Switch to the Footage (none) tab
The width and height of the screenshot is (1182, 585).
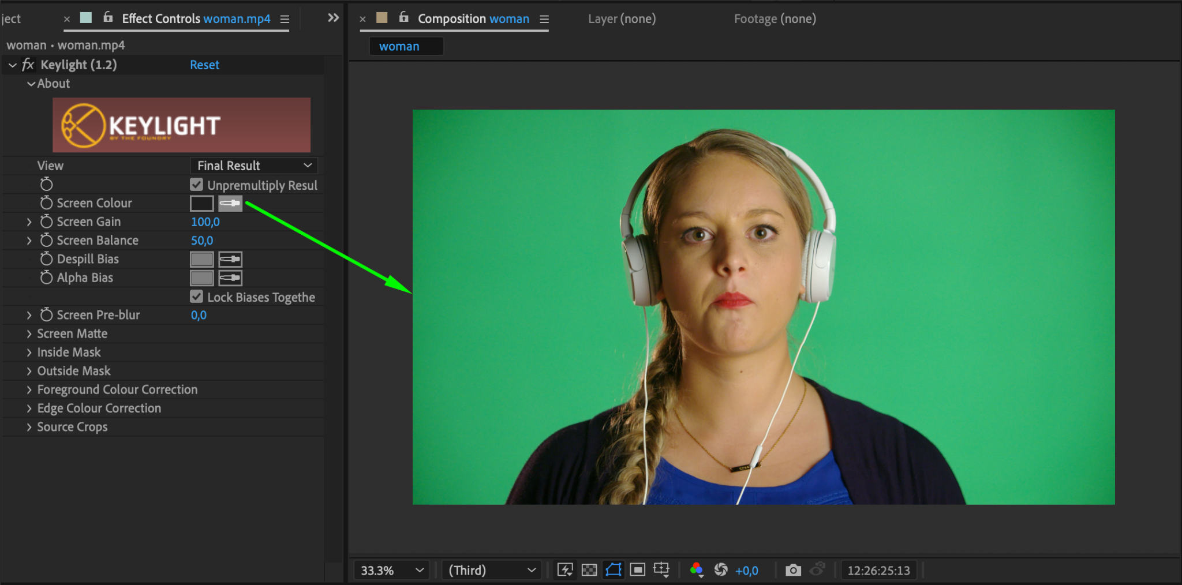pos(775,18)
